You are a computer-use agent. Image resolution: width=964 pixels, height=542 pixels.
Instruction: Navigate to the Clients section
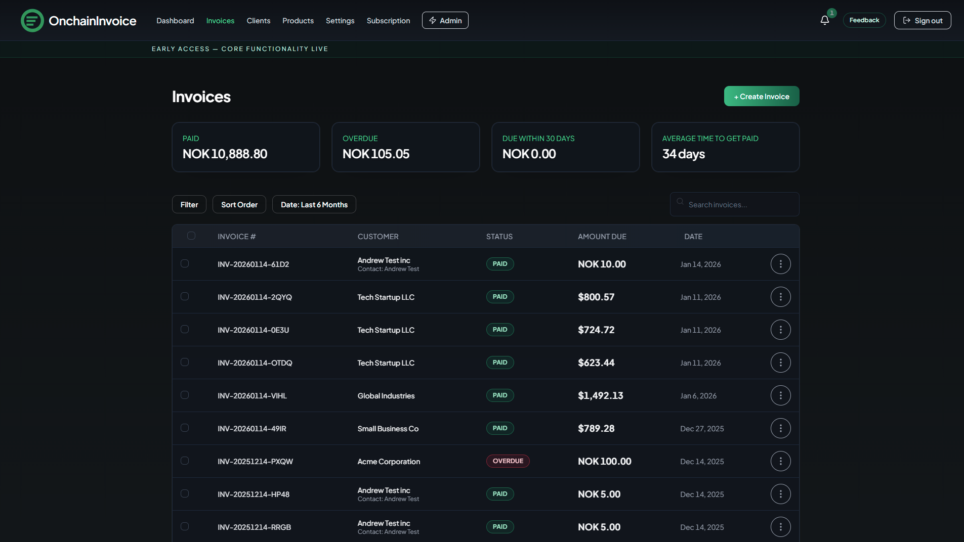click(258, 20)
